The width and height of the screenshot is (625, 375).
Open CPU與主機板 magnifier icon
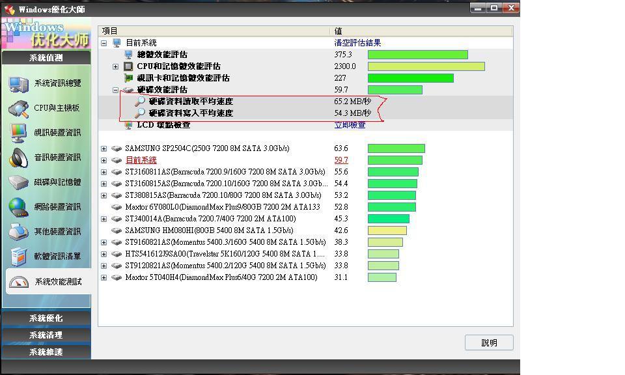tap(18, 108)
